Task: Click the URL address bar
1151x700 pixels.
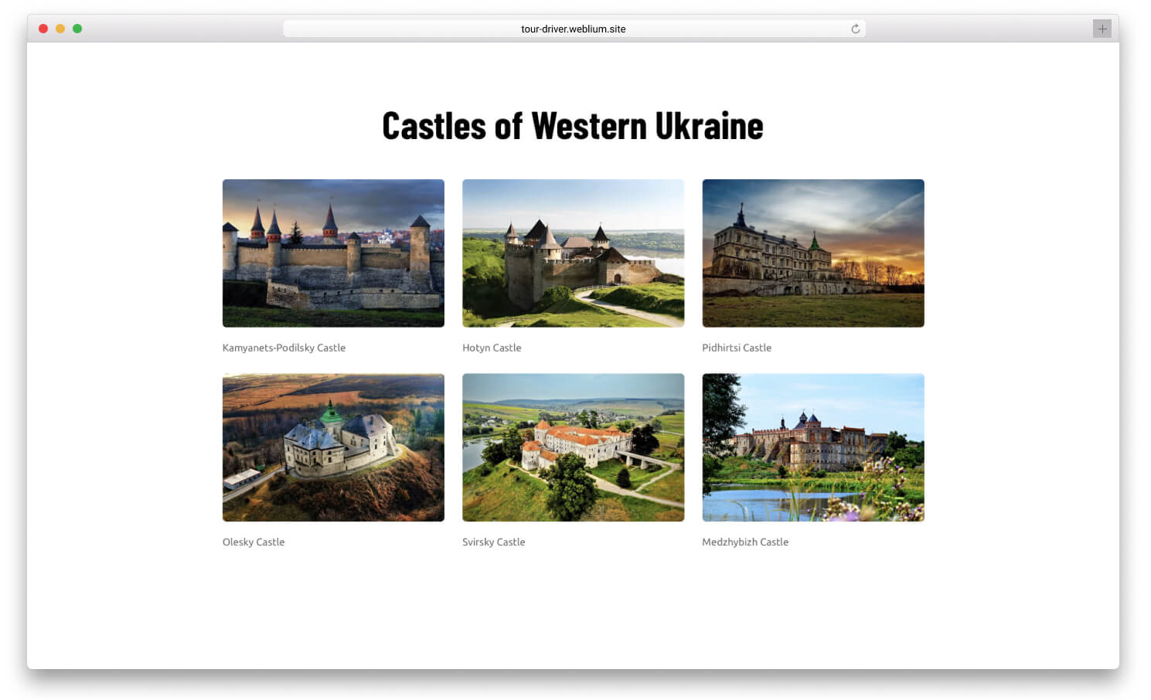Action: point(573,29)
